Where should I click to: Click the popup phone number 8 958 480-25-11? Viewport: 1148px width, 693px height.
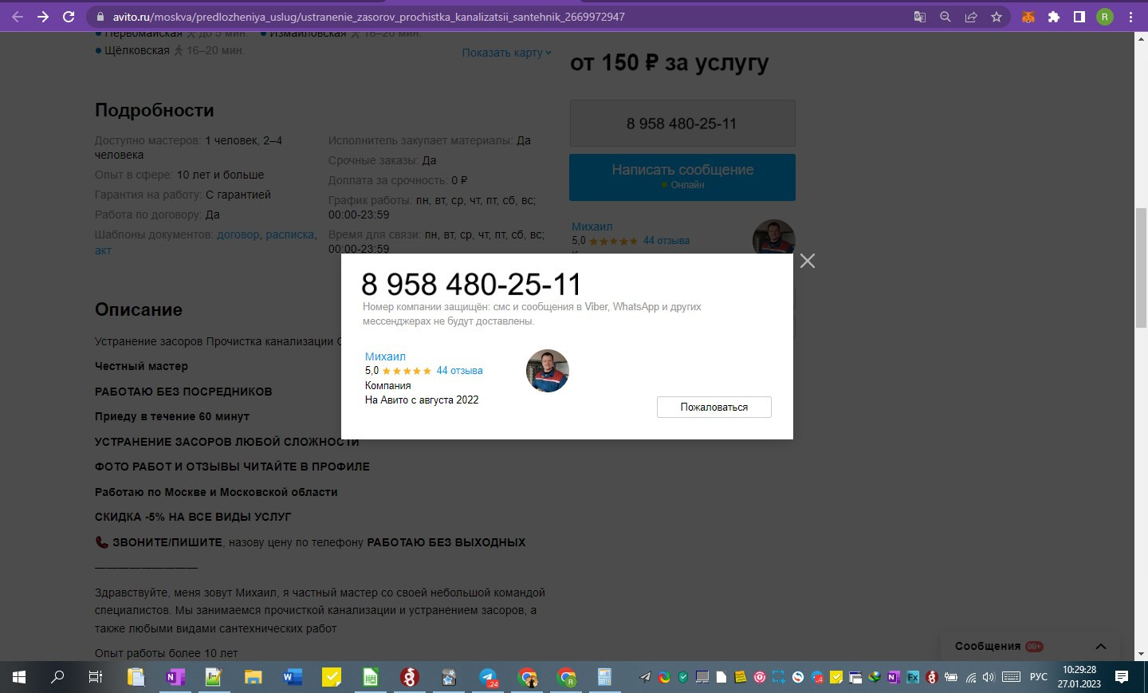tap(471, 284)
